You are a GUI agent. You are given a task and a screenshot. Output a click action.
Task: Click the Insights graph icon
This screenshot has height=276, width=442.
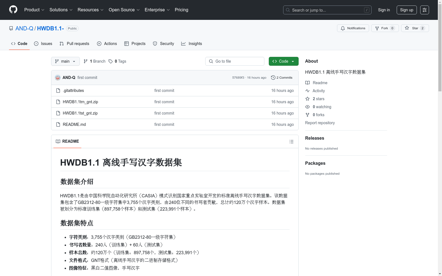coord(183,43)
